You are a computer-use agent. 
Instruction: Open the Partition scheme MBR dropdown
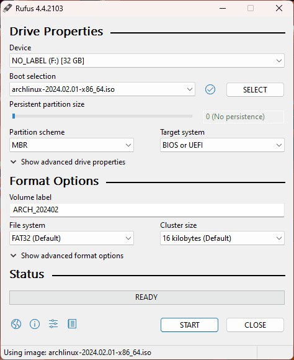tap(71, 145)
